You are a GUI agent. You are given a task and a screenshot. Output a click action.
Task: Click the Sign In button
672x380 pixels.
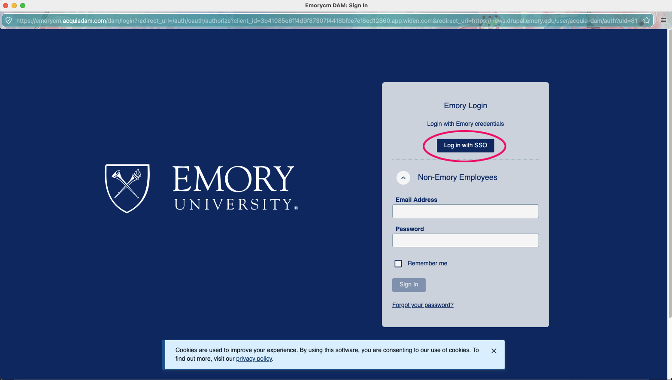click(x=409, y=285)
